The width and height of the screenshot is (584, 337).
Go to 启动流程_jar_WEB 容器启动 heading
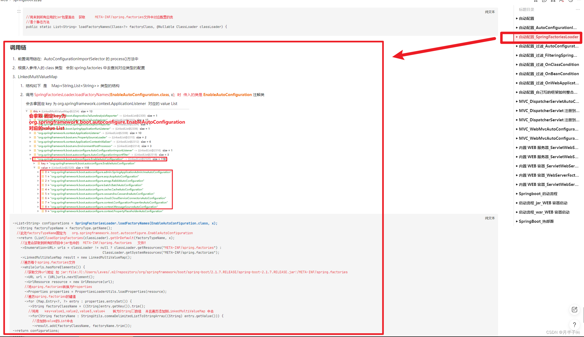click(x=543, y=203)
